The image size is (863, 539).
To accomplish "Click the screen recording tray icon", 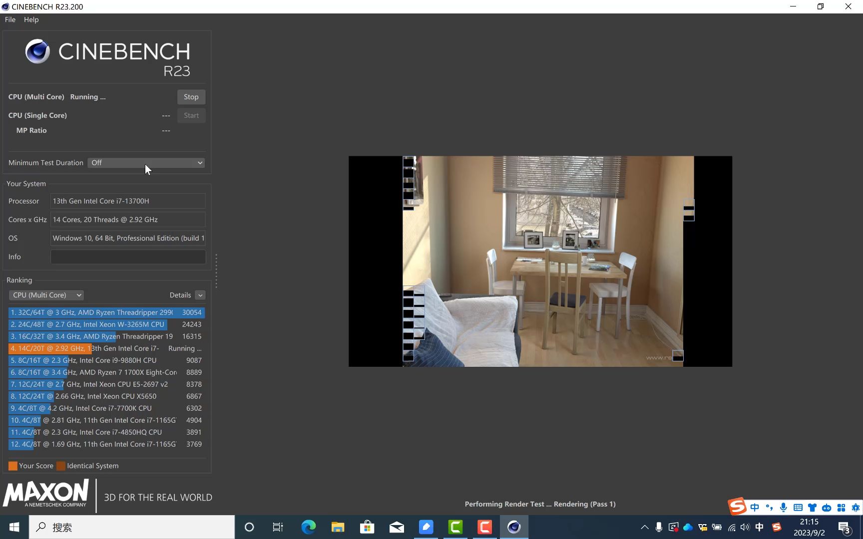I will (x=674, y=527).
